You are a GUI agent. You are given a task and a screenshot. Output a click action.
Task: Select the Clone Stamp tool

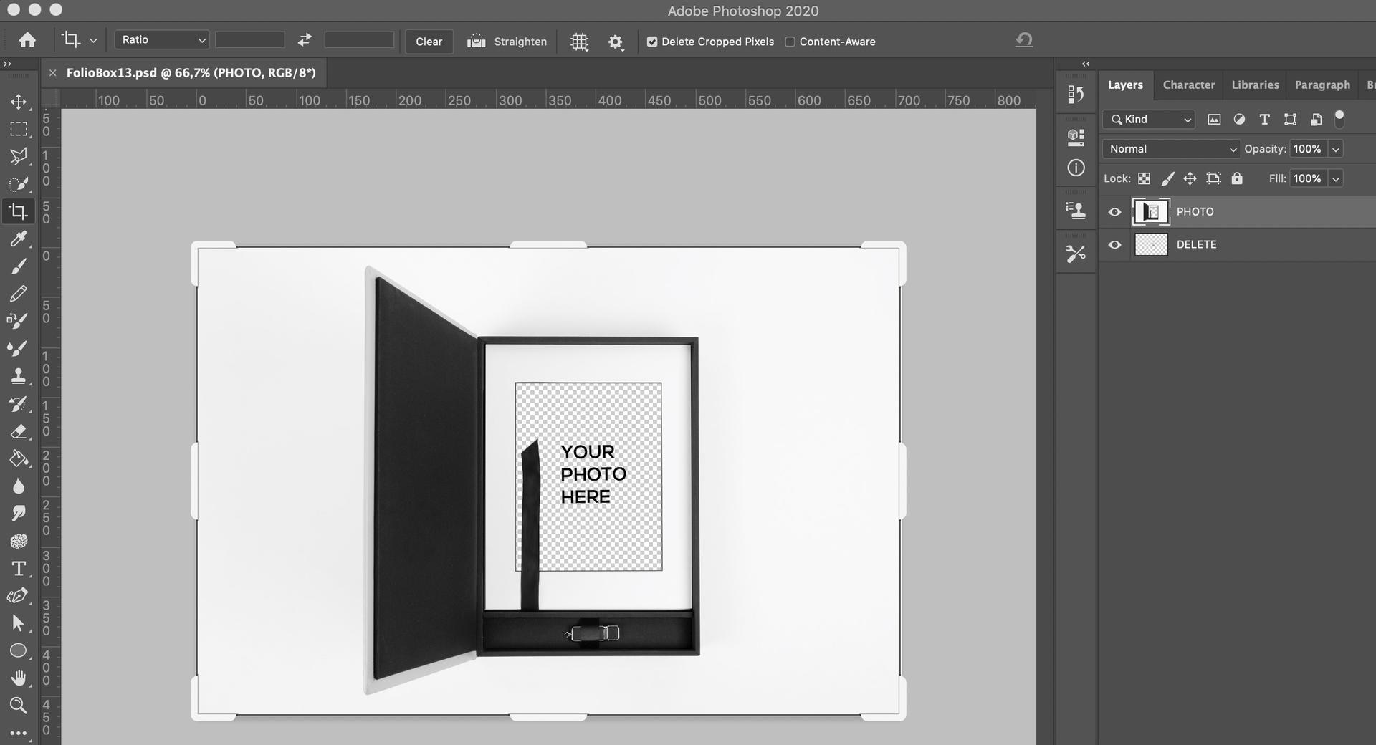click(x=19, y=376)
